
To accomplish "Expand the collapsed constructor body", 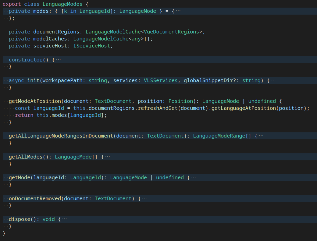I will tap(59, 59).
